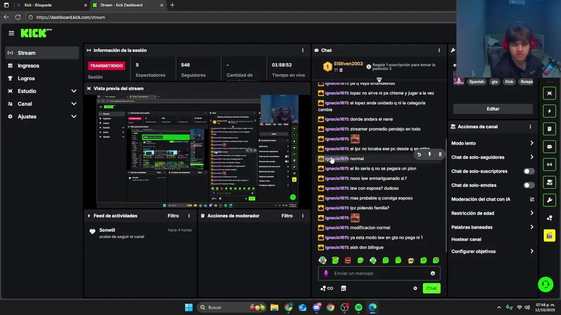This screenshot has height=315, width=561.
Task: Click the Sonwill follow activity entry
Action: coord(140,233)
